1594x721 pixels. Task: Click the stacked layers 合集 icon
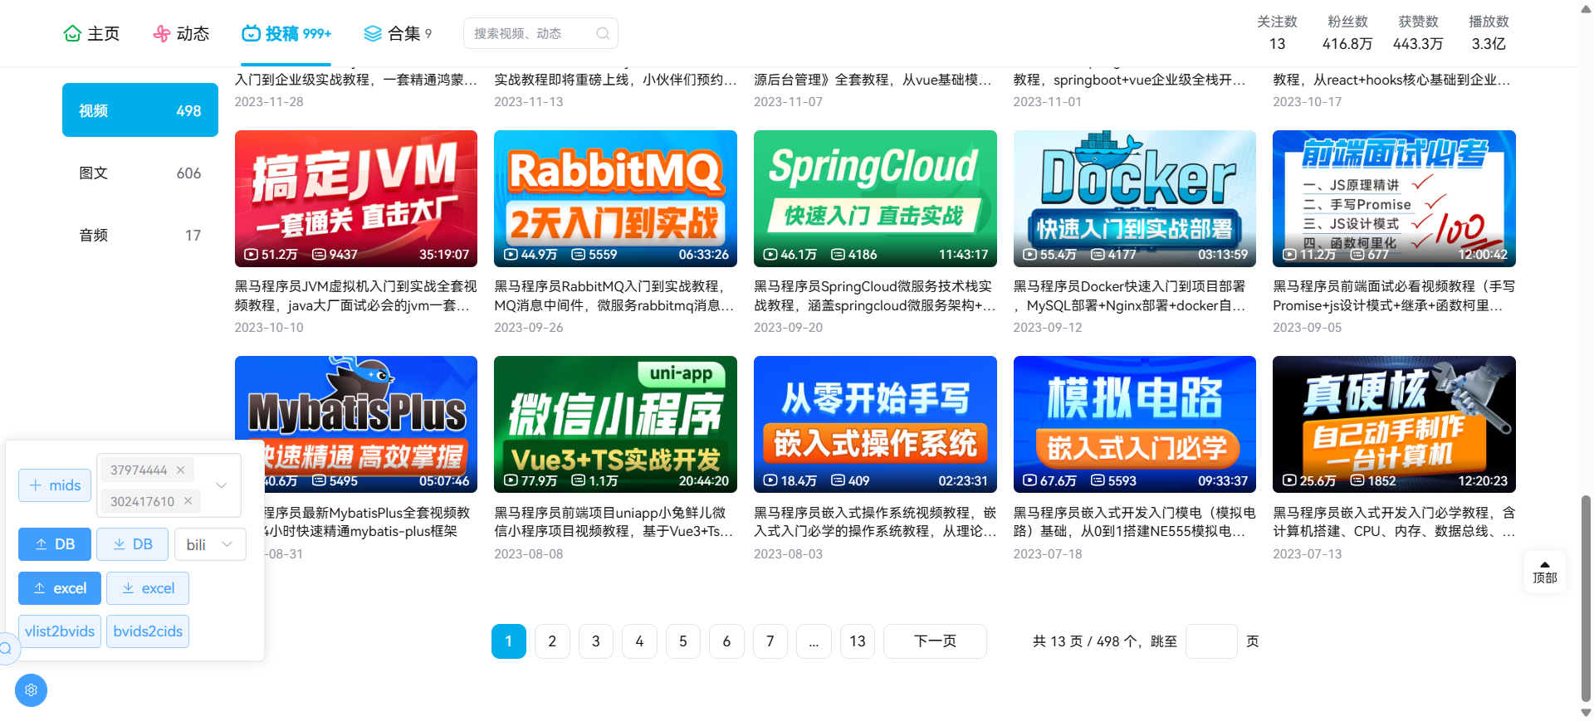373,33
